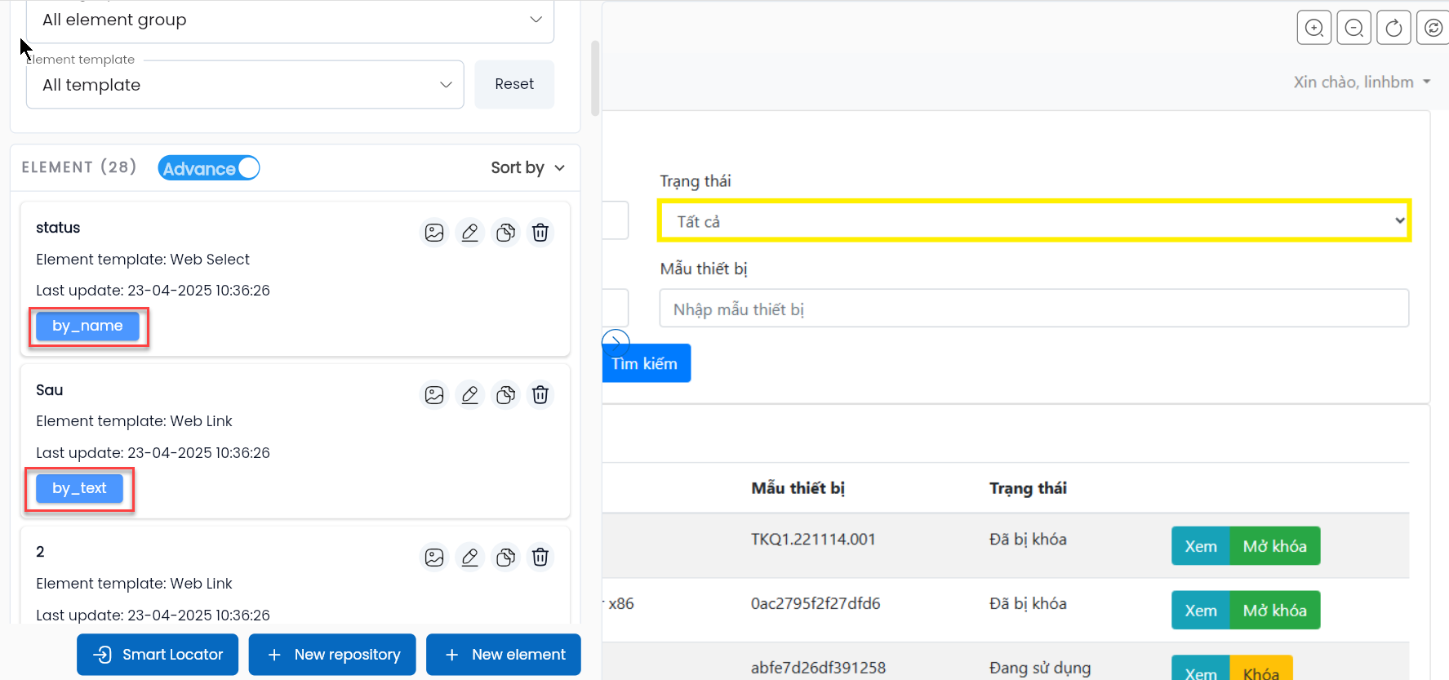Delete the status element
This screenshot has width=1449, height=680.
pyautogui.click(x=540, y=233)
